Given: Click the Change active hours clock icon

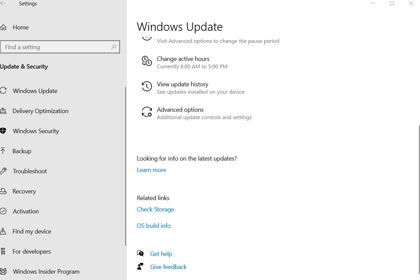Looking at the screenshot, I should coord(147,61).
